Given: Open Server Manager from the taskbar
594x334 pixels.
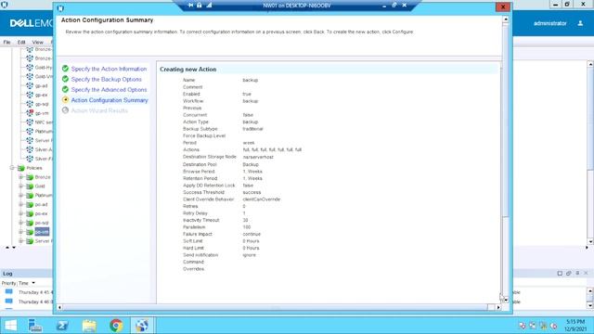Looking at the screenshot, I should coord(35,326).
